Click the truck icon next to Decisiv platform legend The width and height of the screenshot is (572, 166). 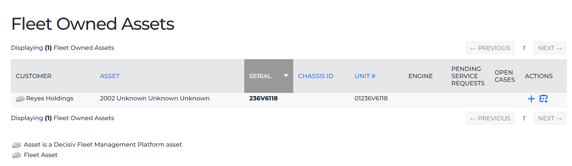17,145
